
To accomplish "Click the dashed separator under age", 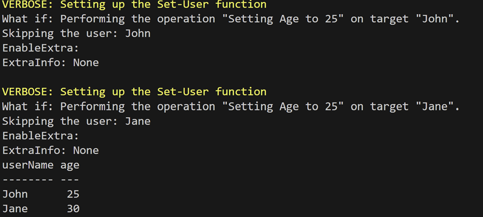I will [70, 179].
